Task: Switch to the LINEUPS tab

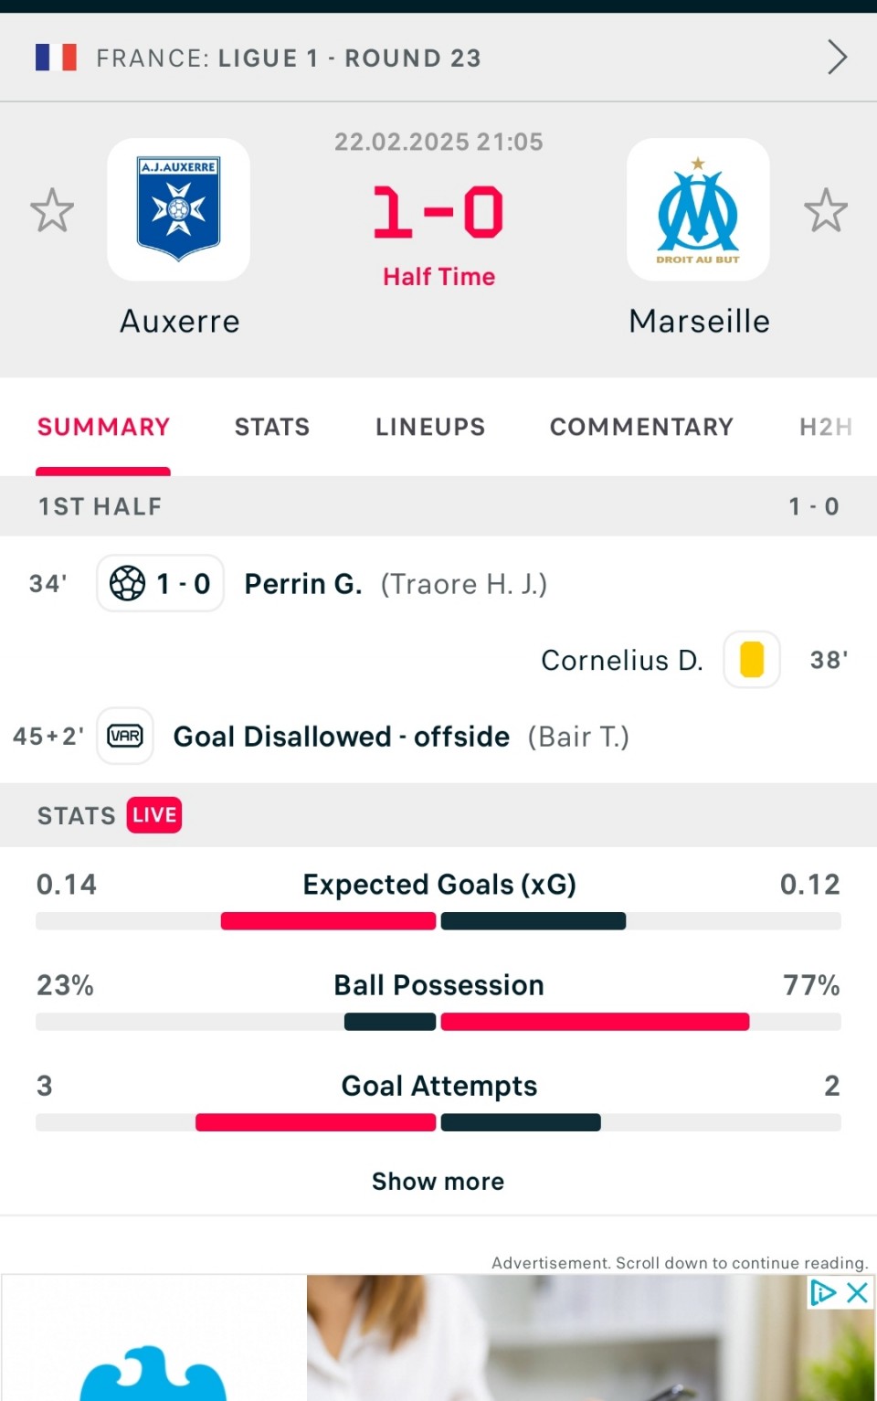Action: coord(430,427)
